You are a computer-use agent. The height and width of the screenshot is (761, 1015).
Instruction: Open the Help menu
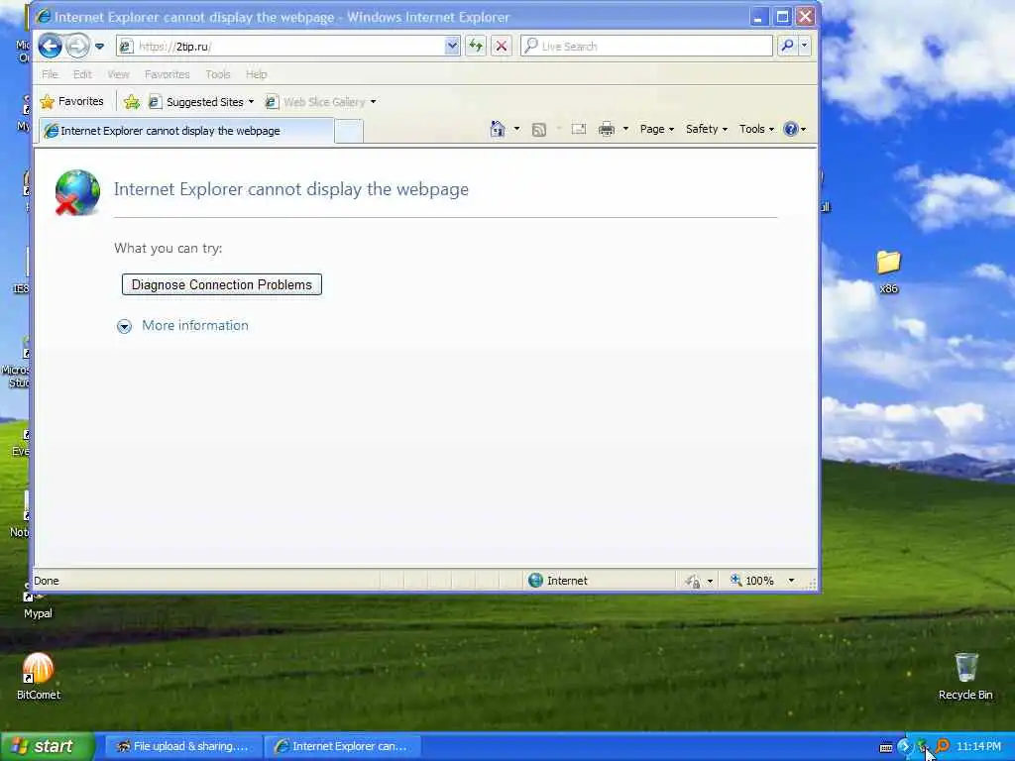[257, 74]
